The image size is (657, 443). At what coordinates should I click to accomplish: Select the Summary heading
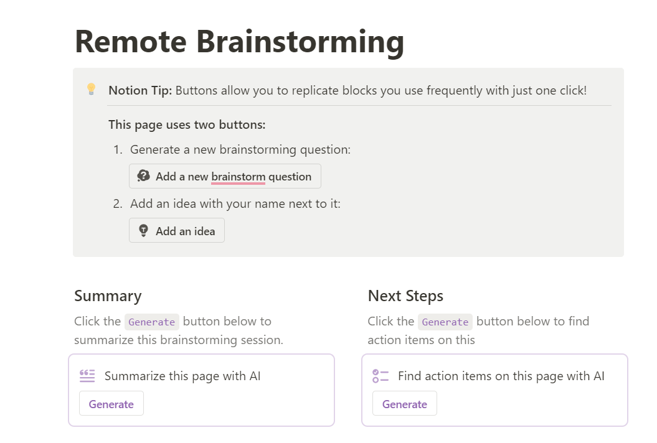pyautogui.click(x=108, y=296)
